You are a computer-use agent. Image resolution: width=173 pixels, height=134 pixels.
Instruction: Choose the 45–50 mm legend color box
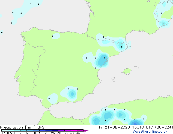(80, 130)
